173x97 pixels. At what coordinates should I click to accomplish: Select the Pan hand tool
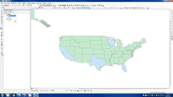pyautogui.click(x=2, y=15)
